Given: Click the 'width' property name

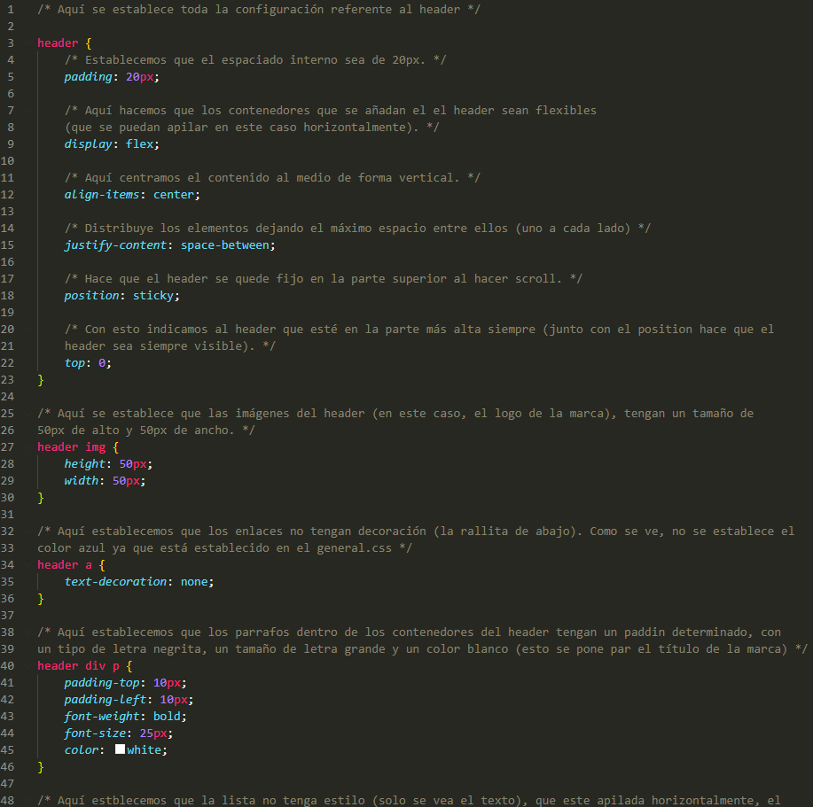Looking at the screenshot, I should point(82,481).
